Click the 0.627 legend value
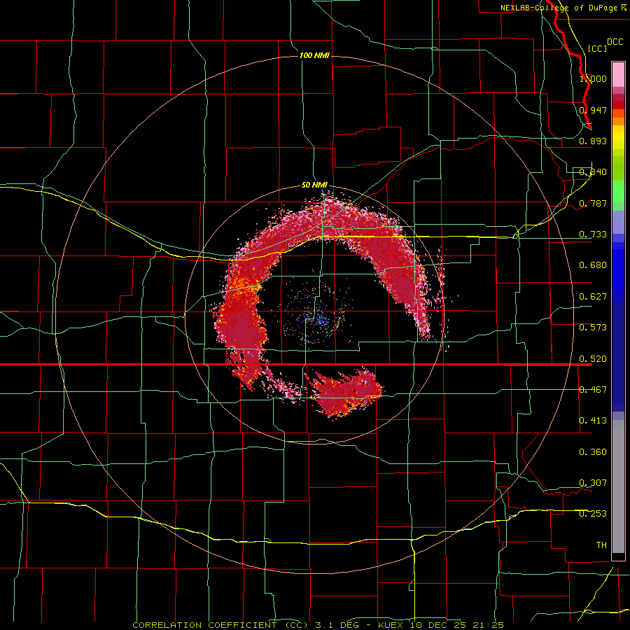This screenshot has height=630, width=630. [593, 297]
